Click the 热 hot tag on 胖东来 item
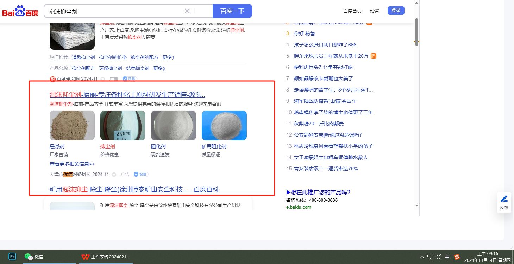Viewport: 514px width, 264px height. pyautogui.click(x=374, y=56)
